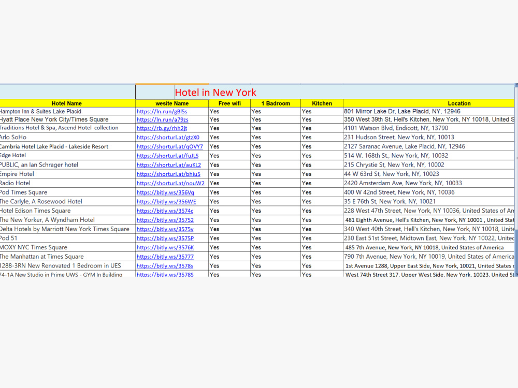
Task: Open the https://bitly.ws/356WE link
Action: (x=166, y=202)
